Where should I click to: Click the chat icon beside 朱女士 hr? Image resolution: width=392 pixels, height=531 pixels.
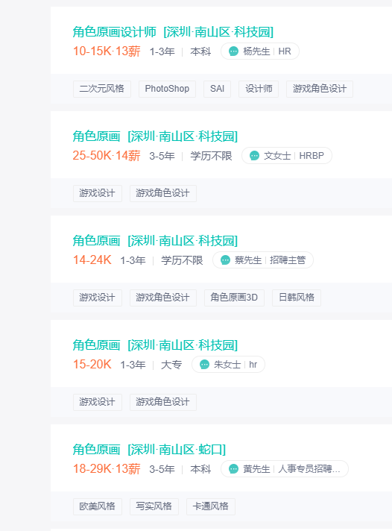coord(204,365)
